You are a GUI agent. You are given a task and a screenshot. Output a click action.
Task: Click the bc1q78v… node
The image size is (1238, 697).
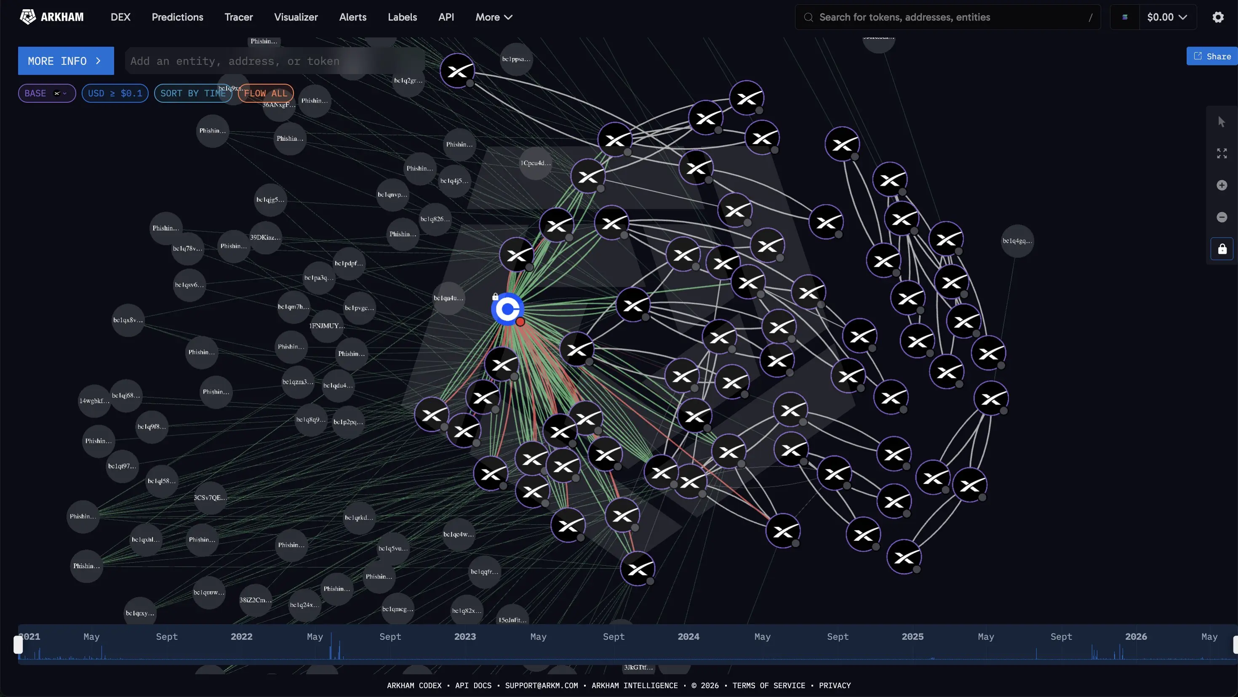pos(187,248)
